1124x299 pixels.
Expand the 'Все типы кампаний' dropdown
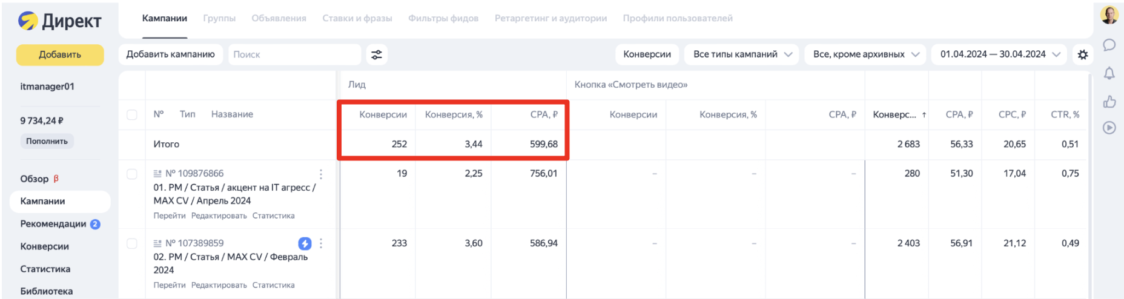tap(742, 54)
